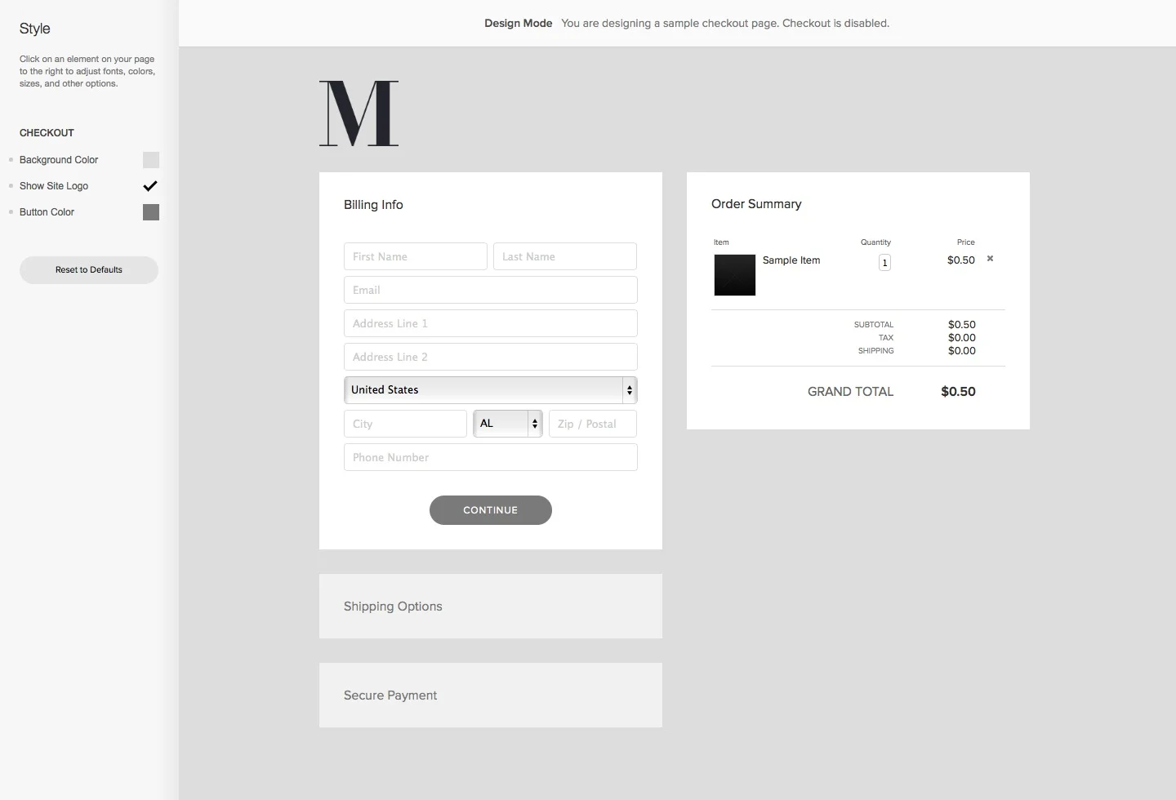Open the Button Color swatch

151,212
